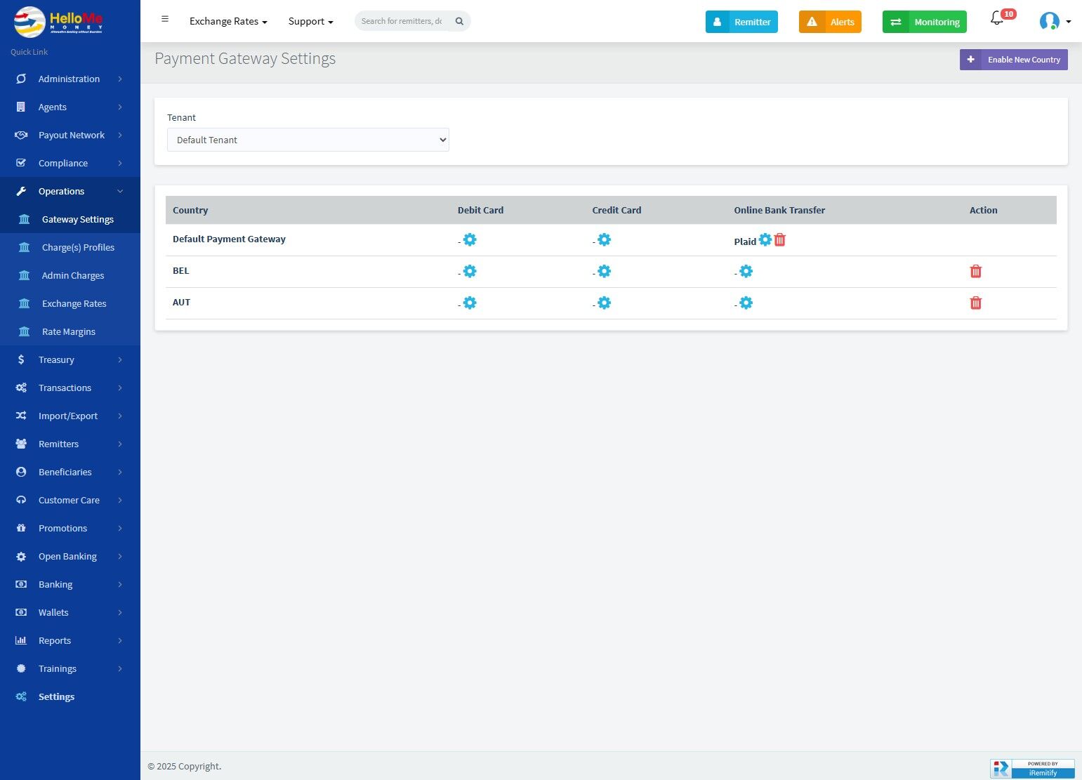Click the Payout Network handshake icon
Image resolution: width=1082 pixels, height=780 pixels.
coord(21,135)
